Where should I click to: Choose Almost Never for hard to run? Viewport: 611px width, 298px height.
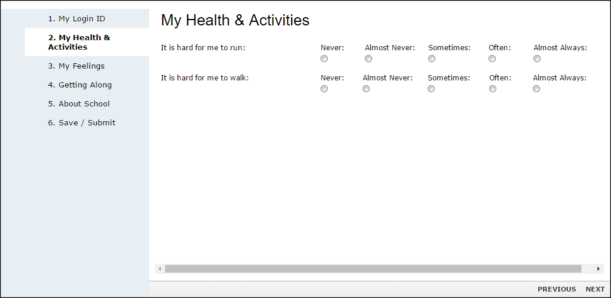click(x=368, y=59)
